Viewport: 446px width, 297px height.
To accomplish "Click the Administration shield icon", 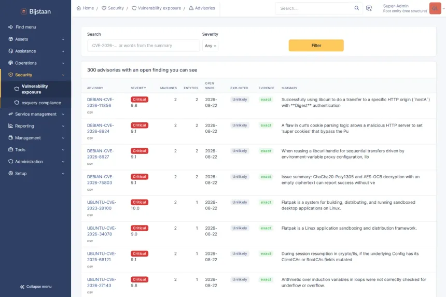I will 10,161.
